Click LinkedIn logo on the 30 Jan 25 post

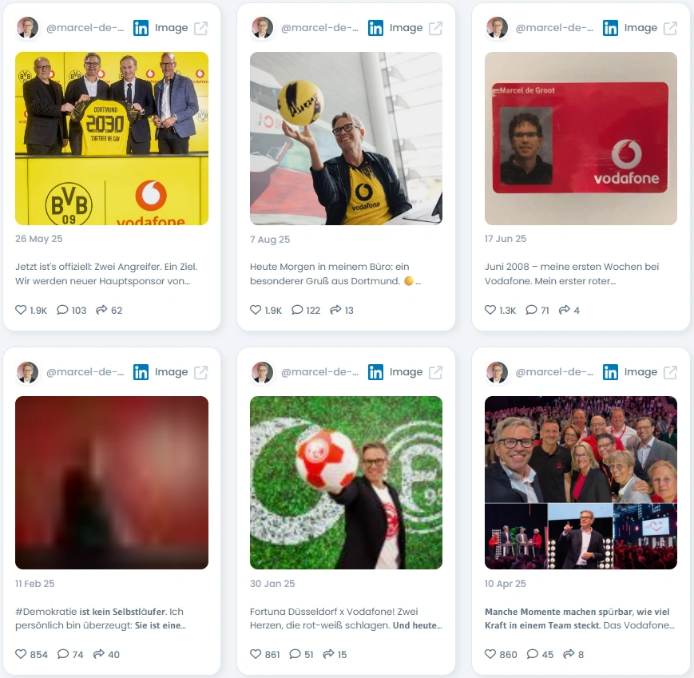(x=375, y=373)
